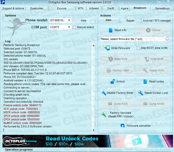Click the NCK unlock code log line
Viewport: 174px width, 152px height.
pos(21,109)
